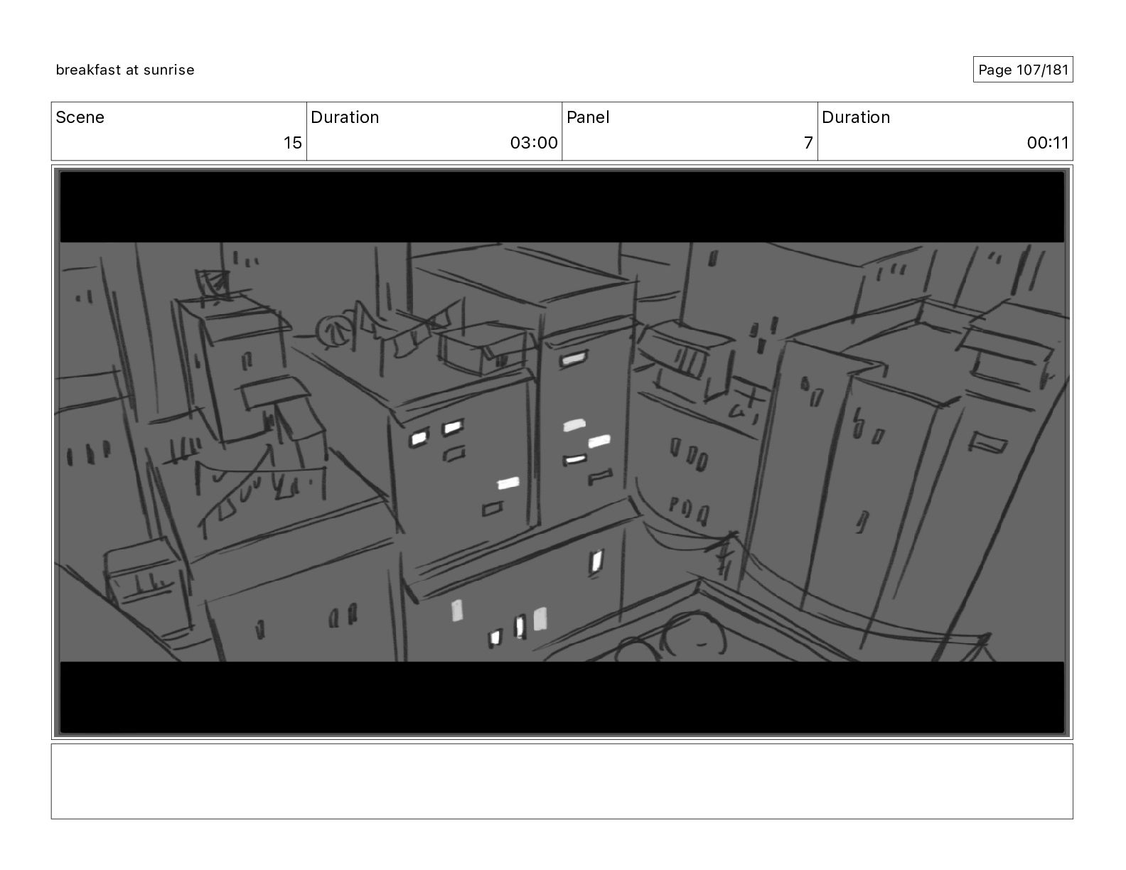Click the storyboard panel's top black letterbox bar
This screenshot has height=870, width=1126.
coord(562,207)
